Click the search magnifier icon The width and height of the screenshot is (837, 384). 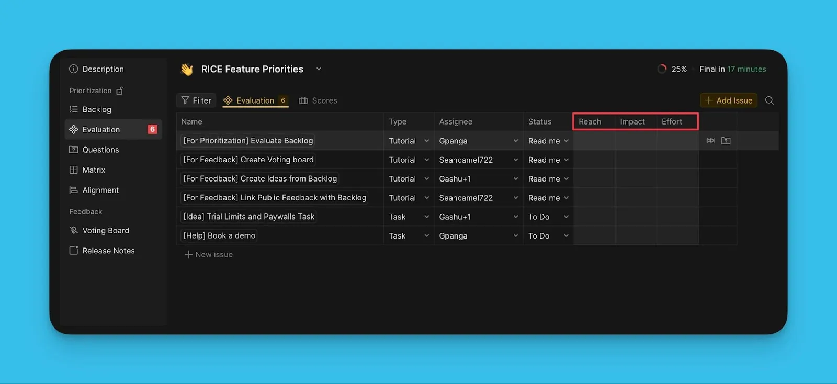point(769,100)
